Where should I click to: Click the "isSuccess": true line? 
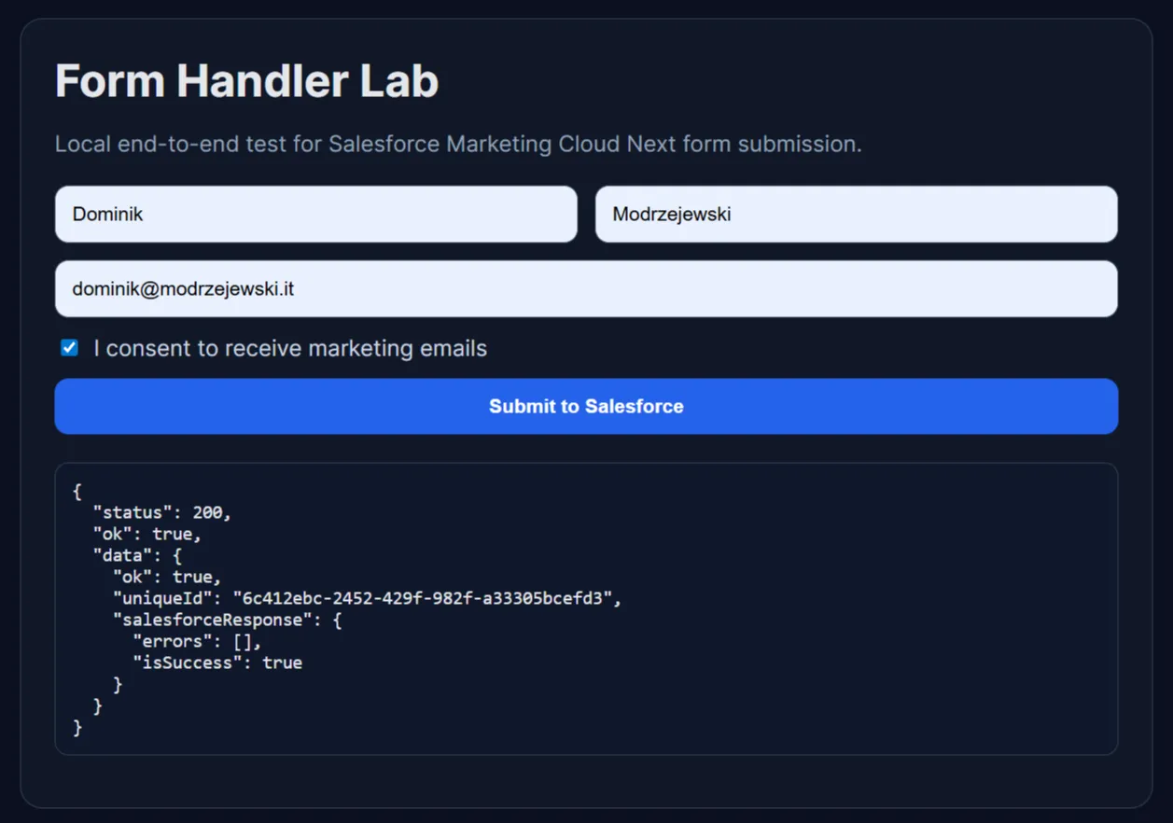pos(217,663)
